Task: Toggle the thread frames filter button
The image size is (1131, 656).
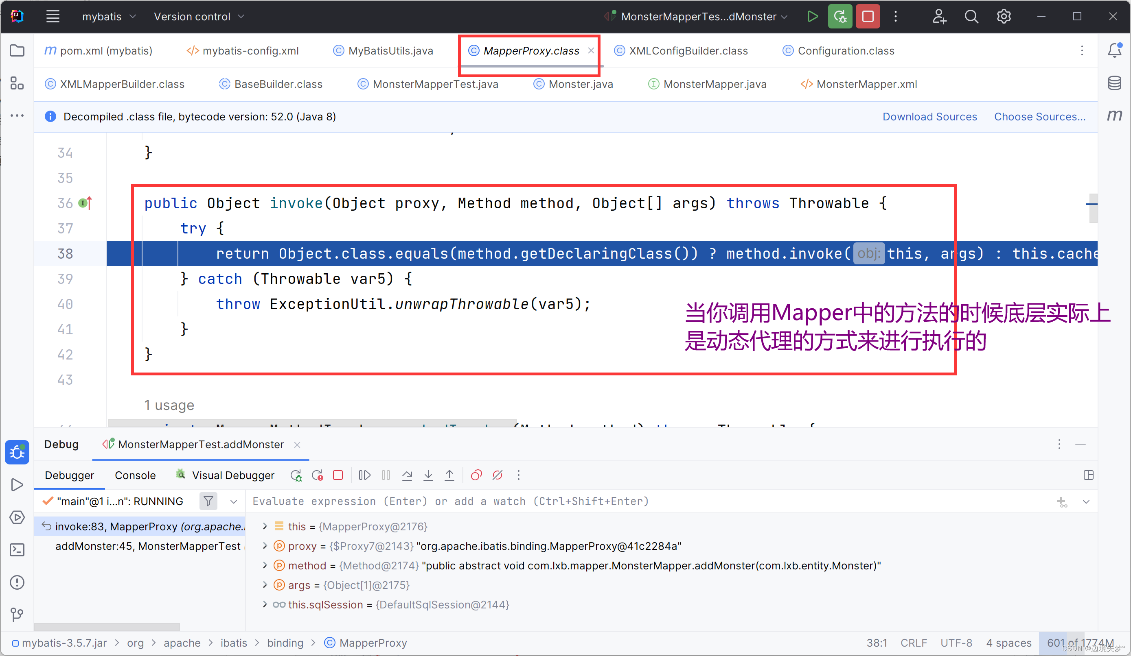Action: [208, 501]
